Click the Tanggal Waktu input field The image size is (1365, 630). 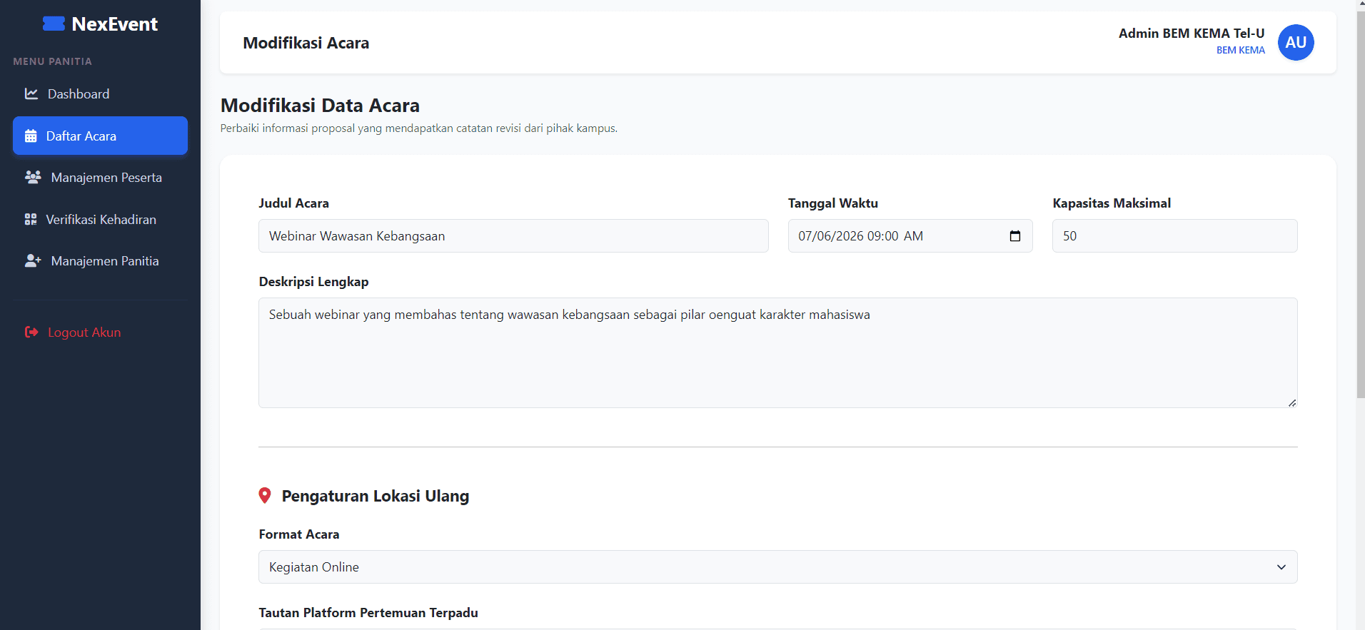[910, 236]
